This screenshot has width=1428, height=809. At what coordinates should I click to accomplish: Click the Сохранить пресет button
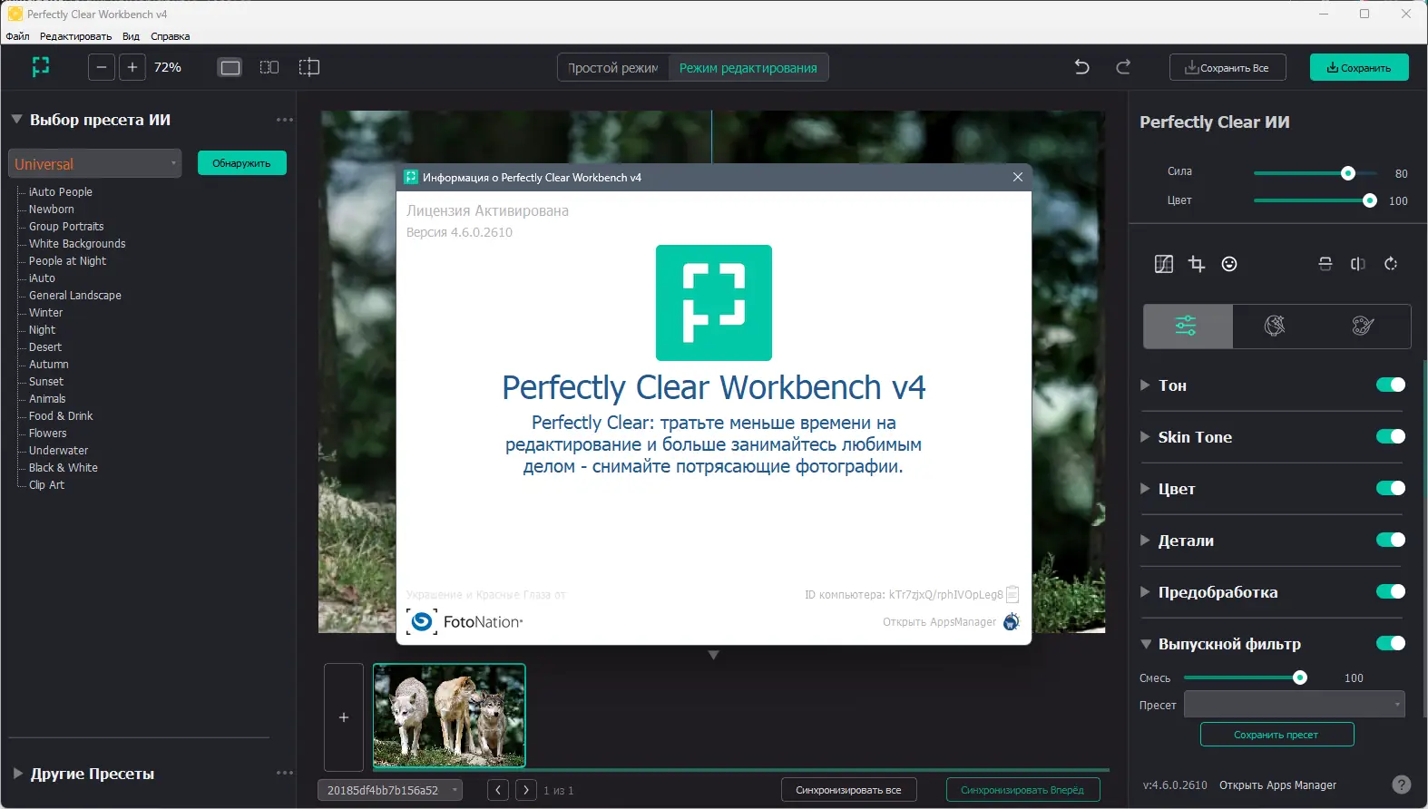pos(1276,734)
